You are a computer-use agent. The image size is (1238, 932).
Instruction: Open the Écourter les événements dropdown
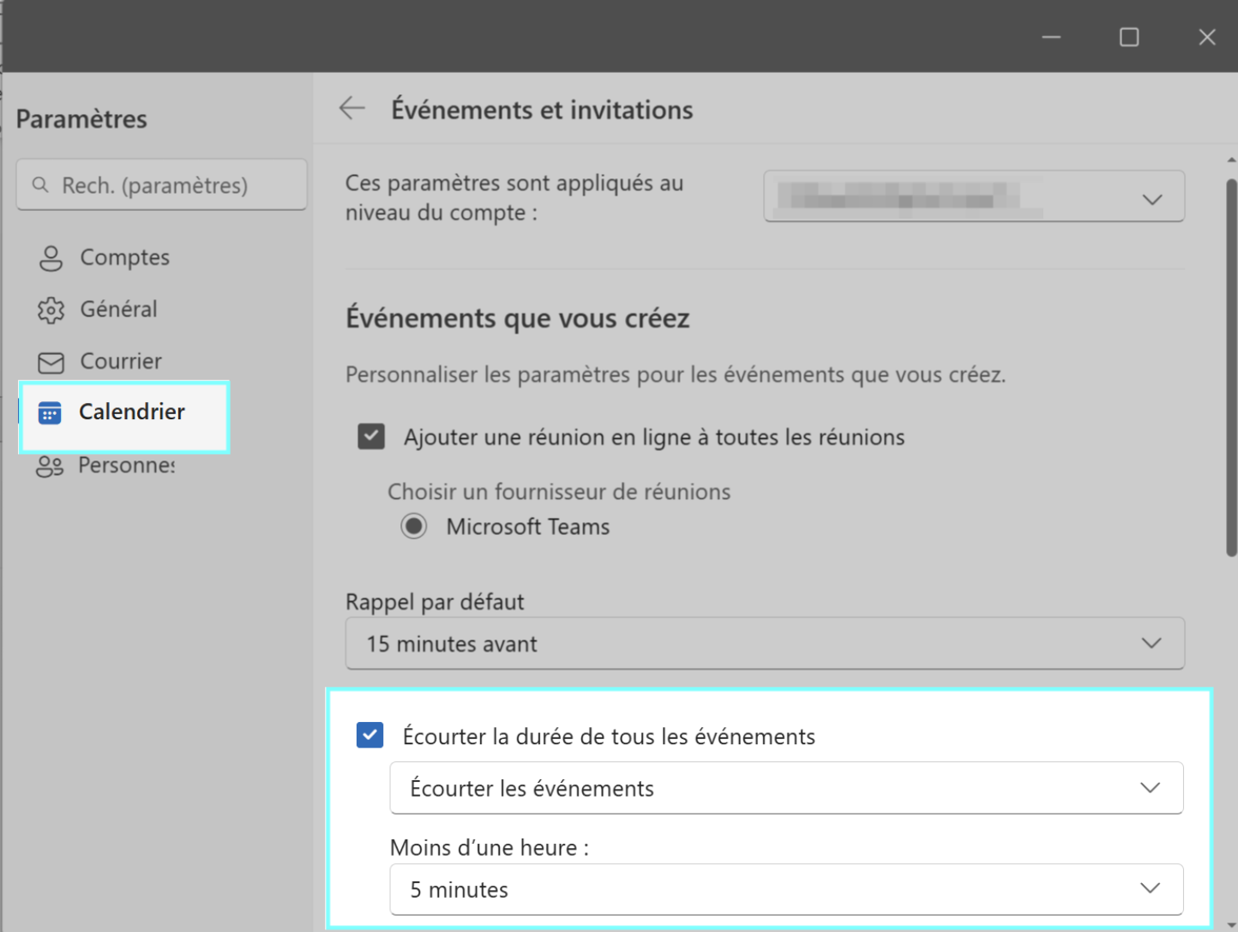tap(785, 788)
